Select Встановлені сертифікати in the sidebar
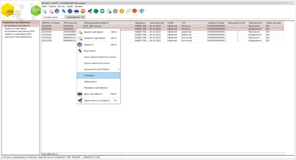296x160 pixels. 17,26
